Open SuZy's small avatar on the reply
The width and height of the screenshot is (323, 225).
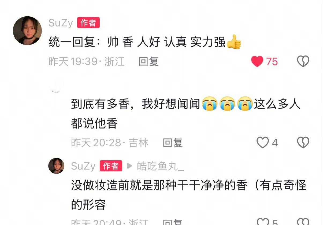56,166
